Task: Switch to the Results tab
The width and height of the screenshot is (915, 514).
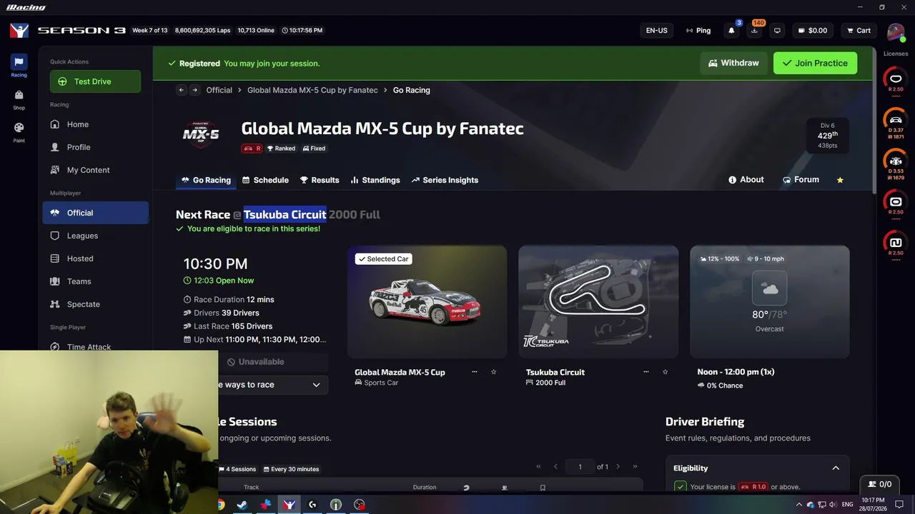Action: [320, 180]
